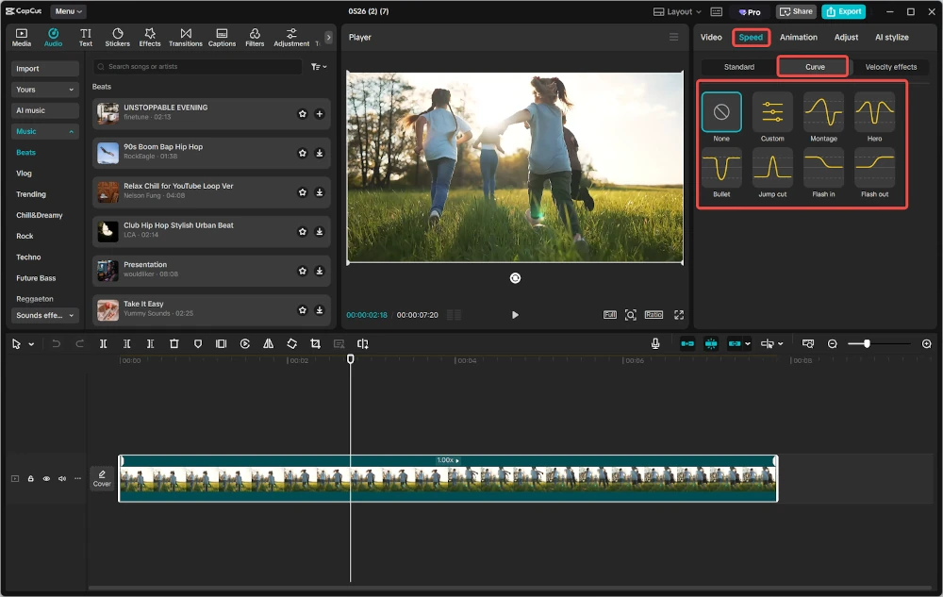The width and height of the screenshot is (943, 597).
Task: Open the Menu dropdown
Action: click(x=69, y=11)
